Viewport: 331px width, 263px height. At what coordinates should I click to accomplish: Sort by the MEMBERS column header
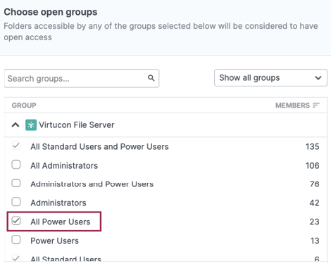(292, 105)
